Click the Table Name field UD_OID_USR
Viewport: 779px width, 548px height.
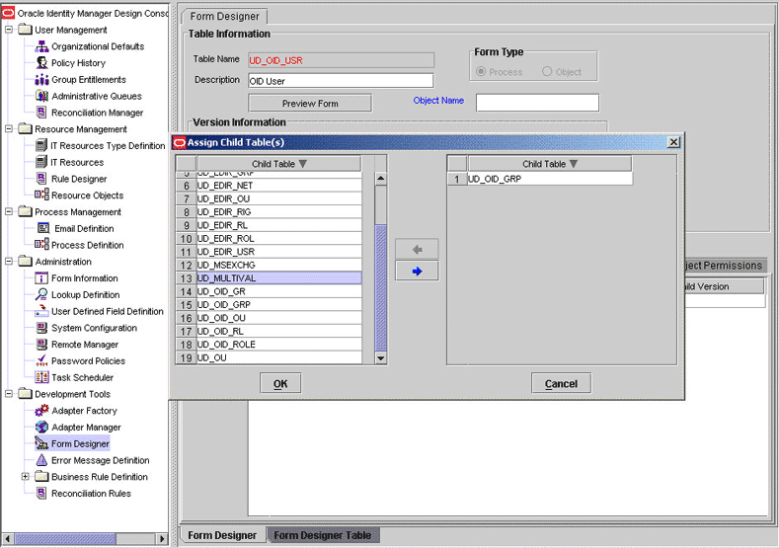[341, 60]
